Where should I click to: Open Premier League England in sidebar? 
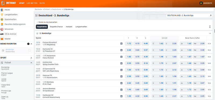pos(7,74)
